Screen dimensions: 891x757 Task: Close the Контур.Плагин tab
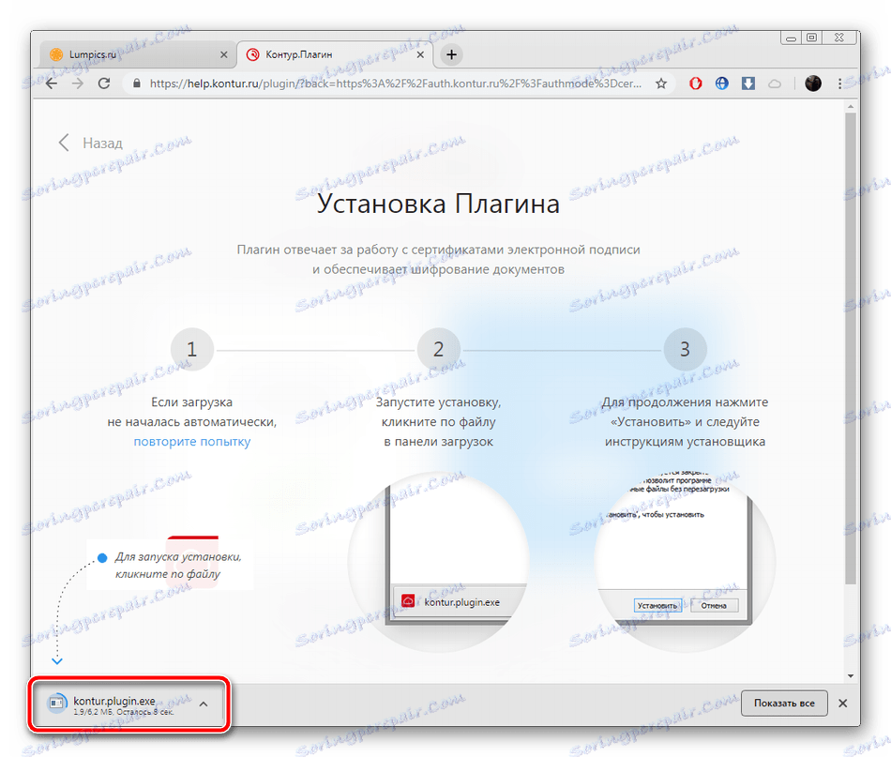point(420,54)
